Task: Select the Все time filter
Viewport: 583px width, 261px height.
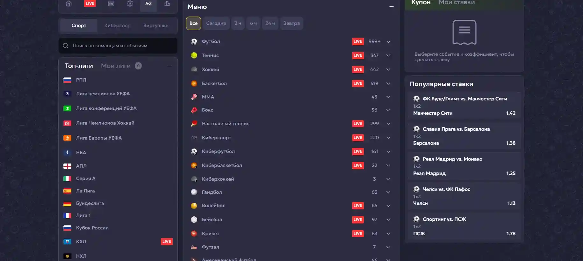Action: (193, 23)
